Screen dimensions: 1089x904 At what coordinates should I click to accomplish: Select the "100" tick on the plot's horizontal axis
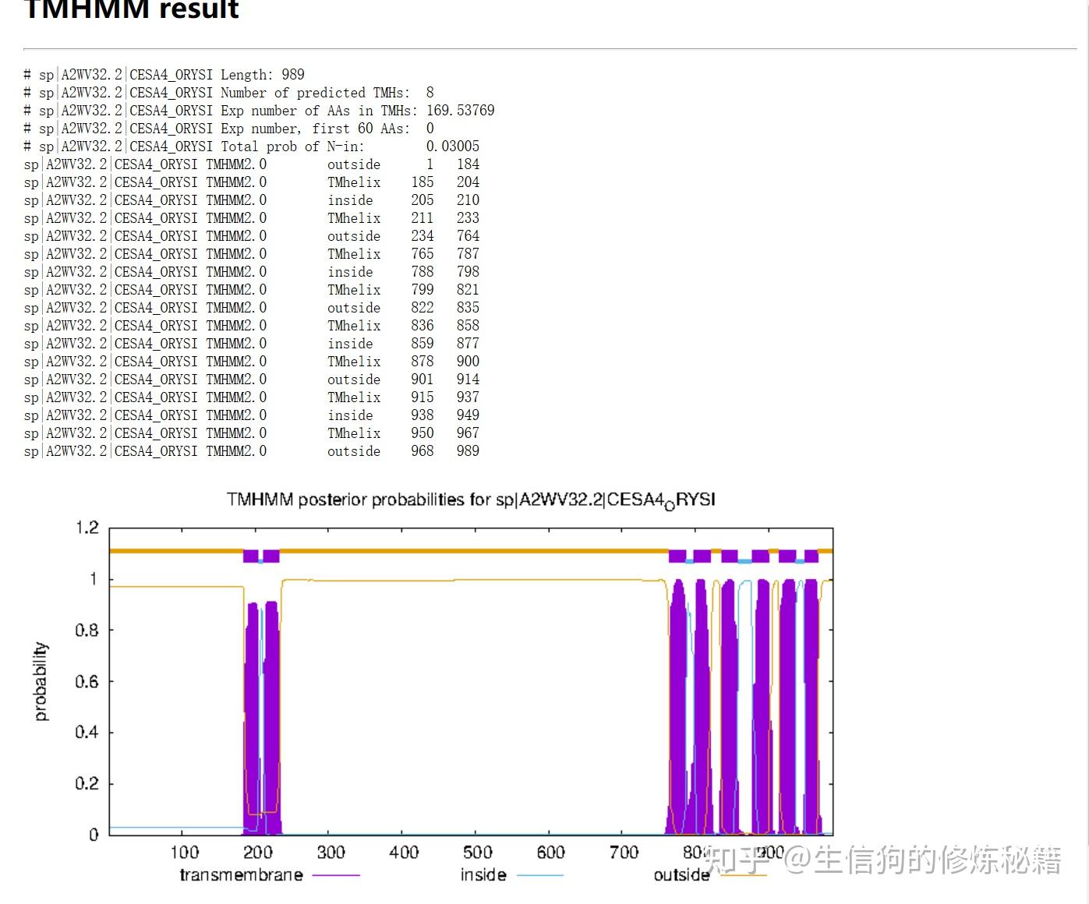pos(184,853)
